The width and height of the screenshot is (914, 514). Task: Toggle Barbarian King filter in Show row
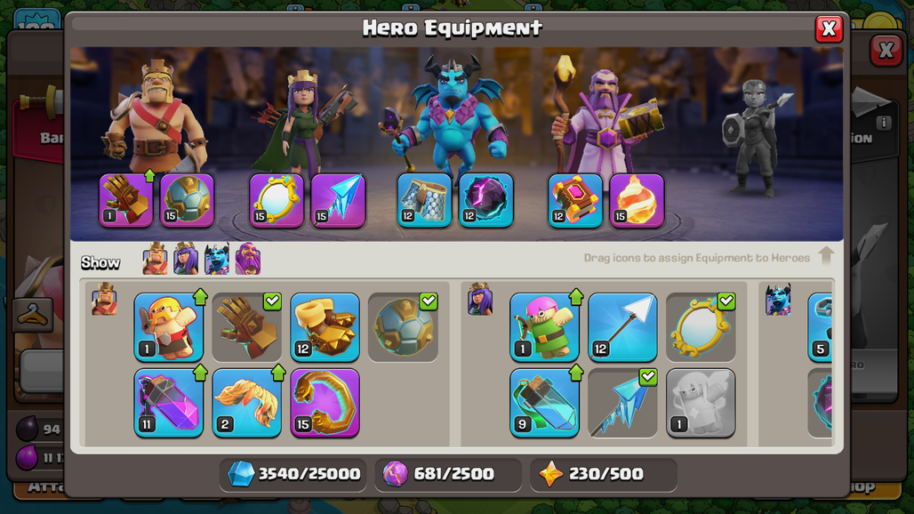click(x=155, y=259)
